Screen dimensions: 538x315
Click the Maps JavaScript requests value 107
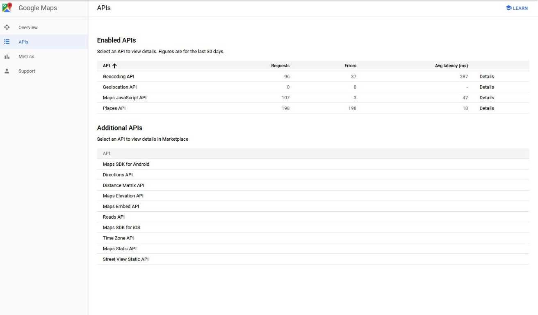point(285,98)
